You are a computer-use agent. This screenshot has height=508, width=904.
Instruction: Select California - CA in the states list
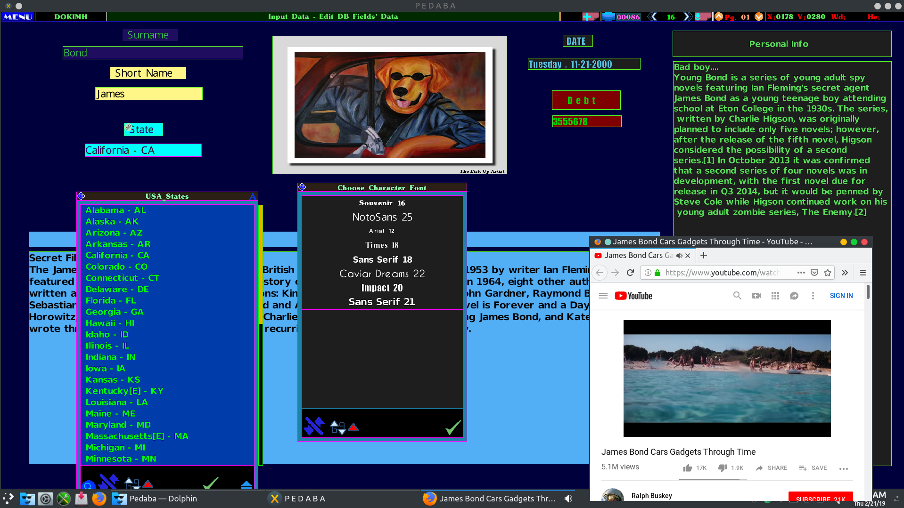(117, 255)
